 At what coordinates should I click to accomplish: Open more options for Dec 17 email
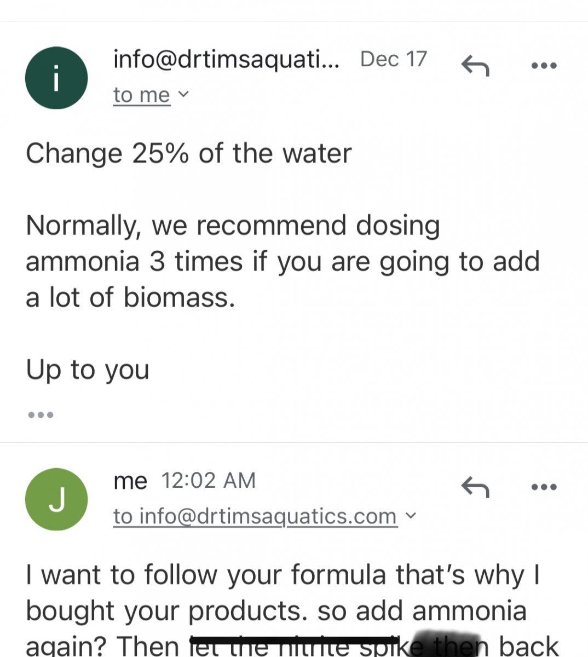pyautogui.click(x=544, y=66)
